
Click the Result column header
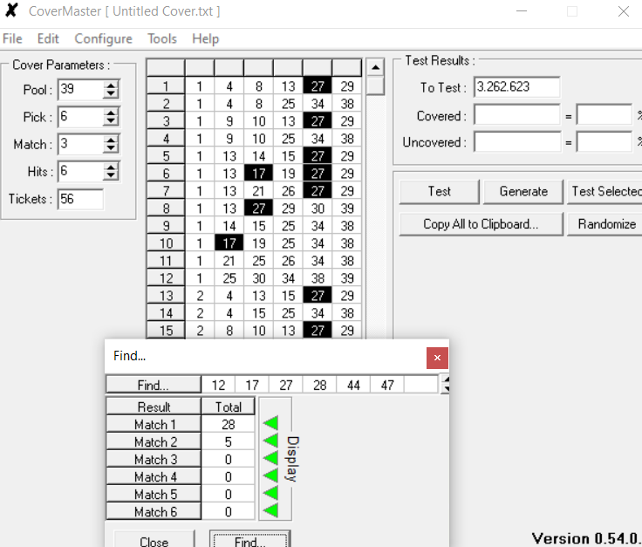tap(154, 407)
